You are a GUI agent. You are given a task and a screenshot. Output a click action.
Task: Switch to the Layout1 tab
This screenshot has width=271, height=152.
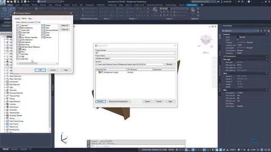[x=14, y=149]
